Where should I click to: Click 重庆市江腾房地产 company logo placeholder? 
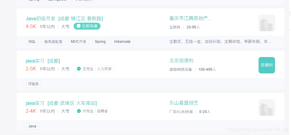tap(266, 23)
